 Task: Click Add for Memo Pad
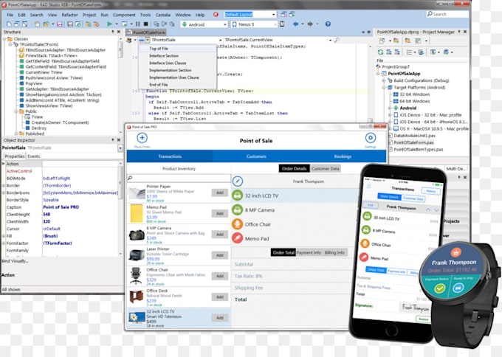(x=220, y=213)
